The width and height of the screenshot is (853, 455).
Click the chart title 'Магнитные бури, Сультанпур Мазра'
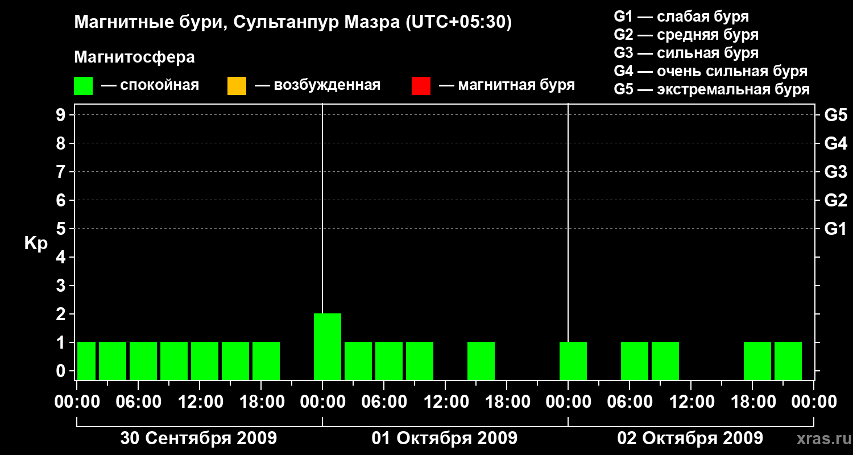(236, 22)
